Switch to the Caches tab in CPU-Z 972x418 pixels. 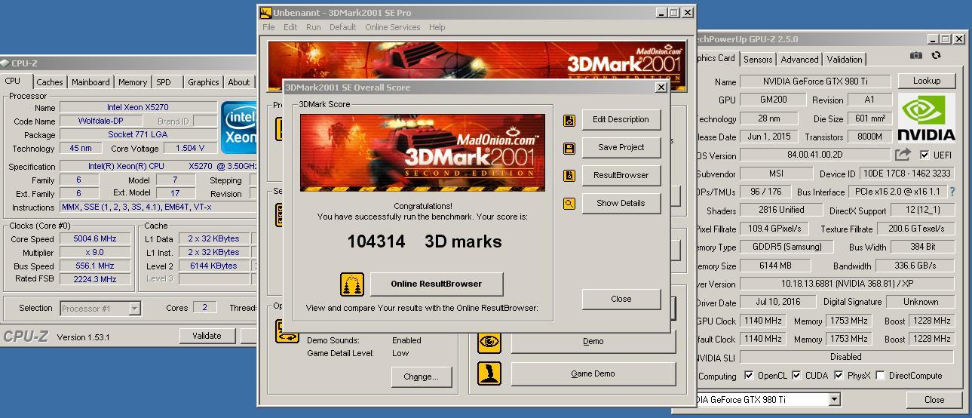pyautogui.click(x=50, y=82)
